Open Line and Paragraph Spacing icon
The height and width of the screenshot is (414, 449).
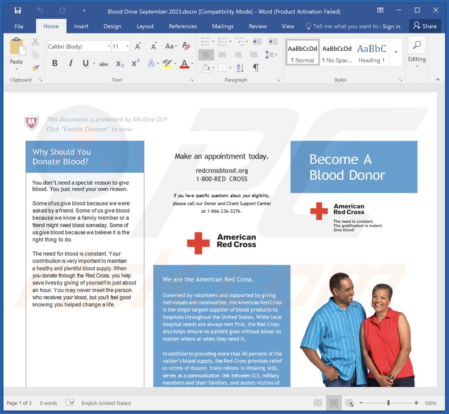click(x=269, y=55)
